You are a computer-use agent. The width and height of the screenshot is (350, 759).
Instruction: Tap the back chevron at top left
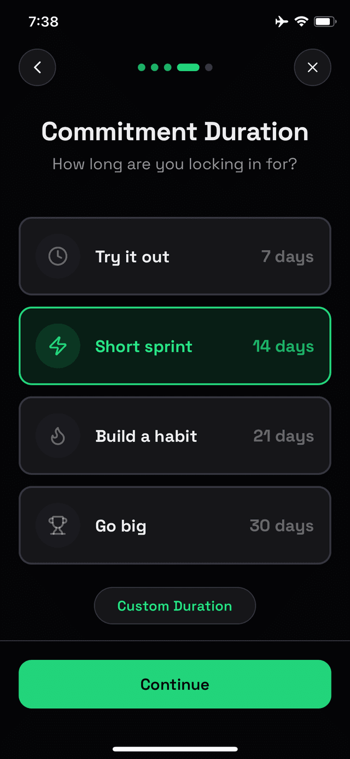point(37,67)
